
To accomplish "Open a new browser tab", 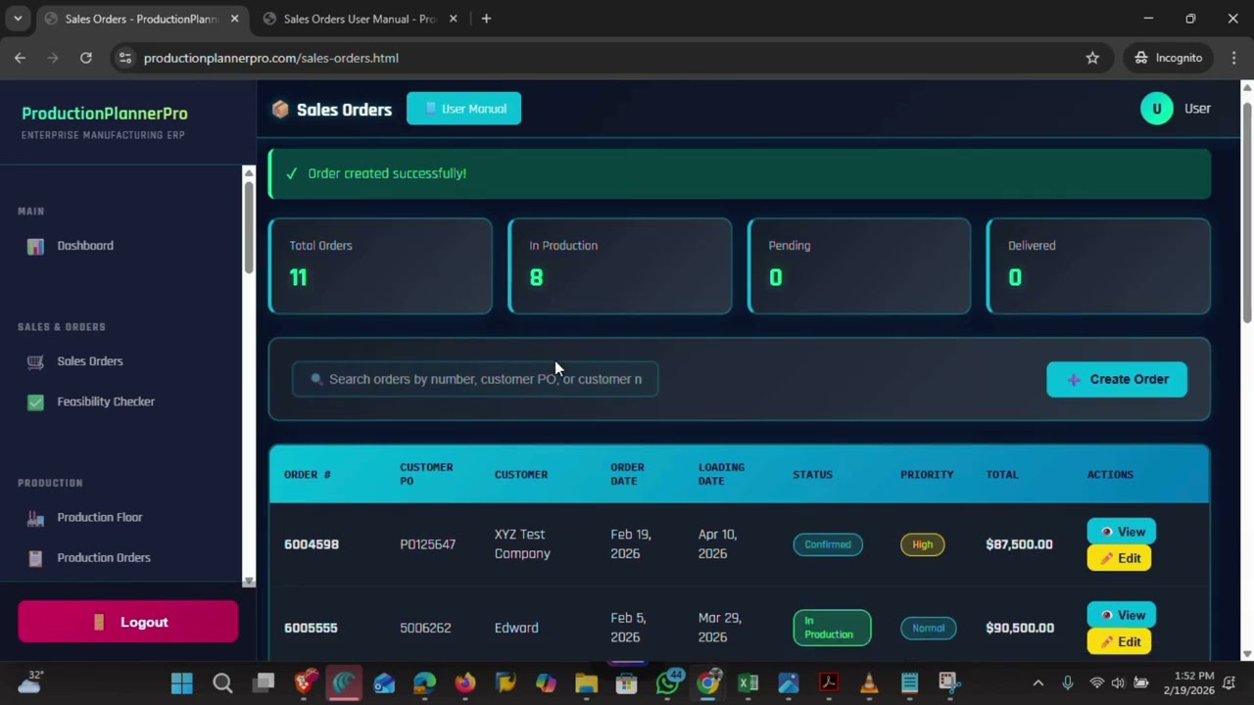I will 486,19.
